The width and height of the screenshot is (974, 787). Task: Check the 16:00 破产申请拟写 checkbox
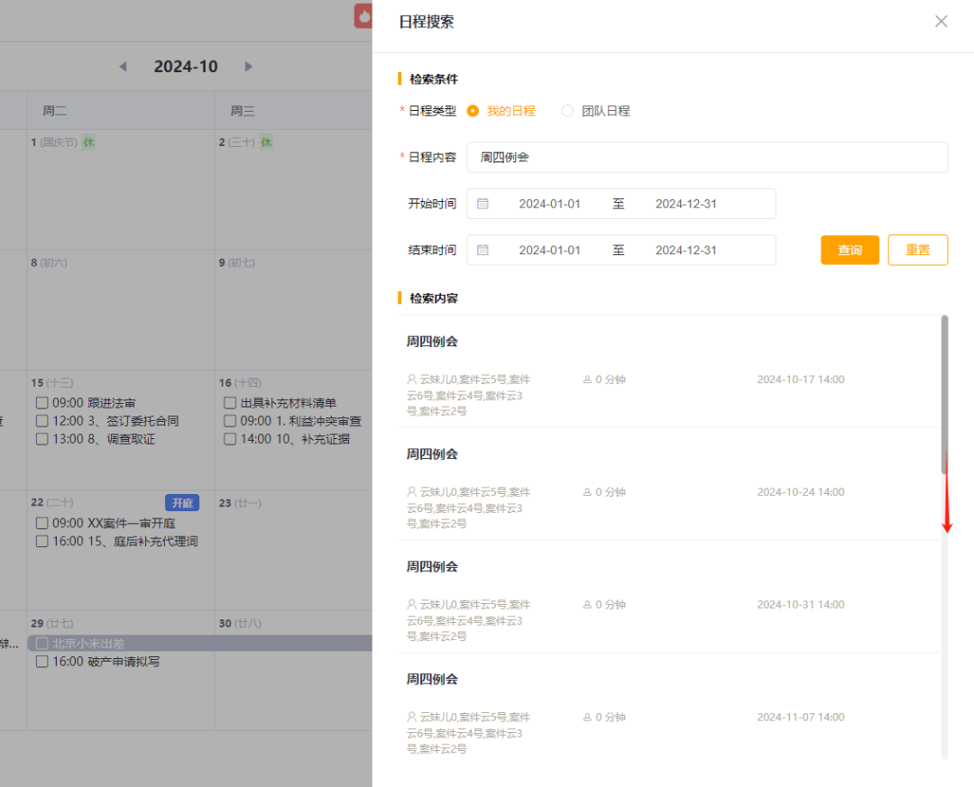pyautogui.click(x=41, y=662)
